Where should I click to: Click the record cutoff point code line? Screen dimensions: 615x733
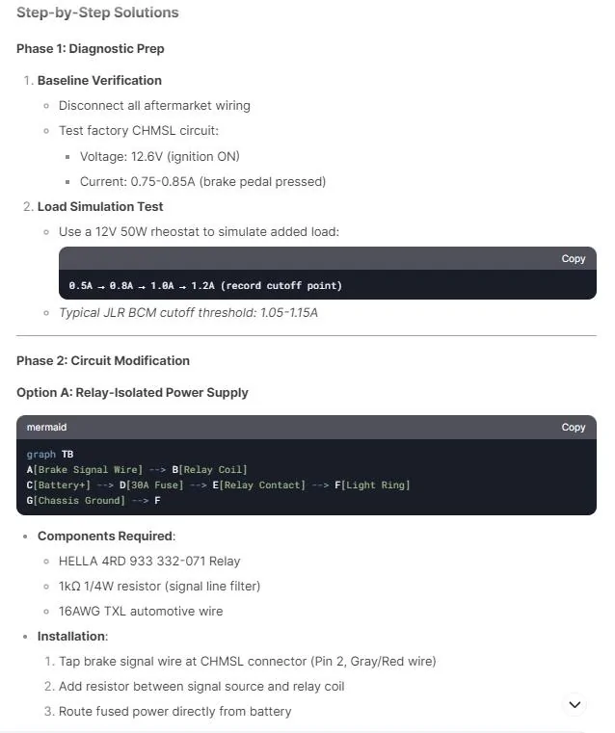pyautogui.click(x=205, y=286)
